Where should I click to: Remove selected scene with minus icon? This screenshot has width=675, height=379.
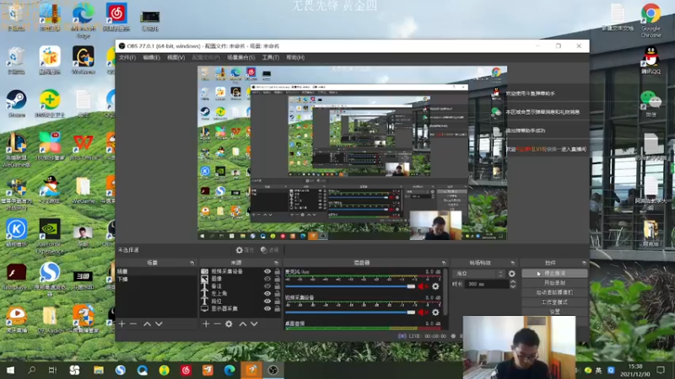[x=133, y=323]
